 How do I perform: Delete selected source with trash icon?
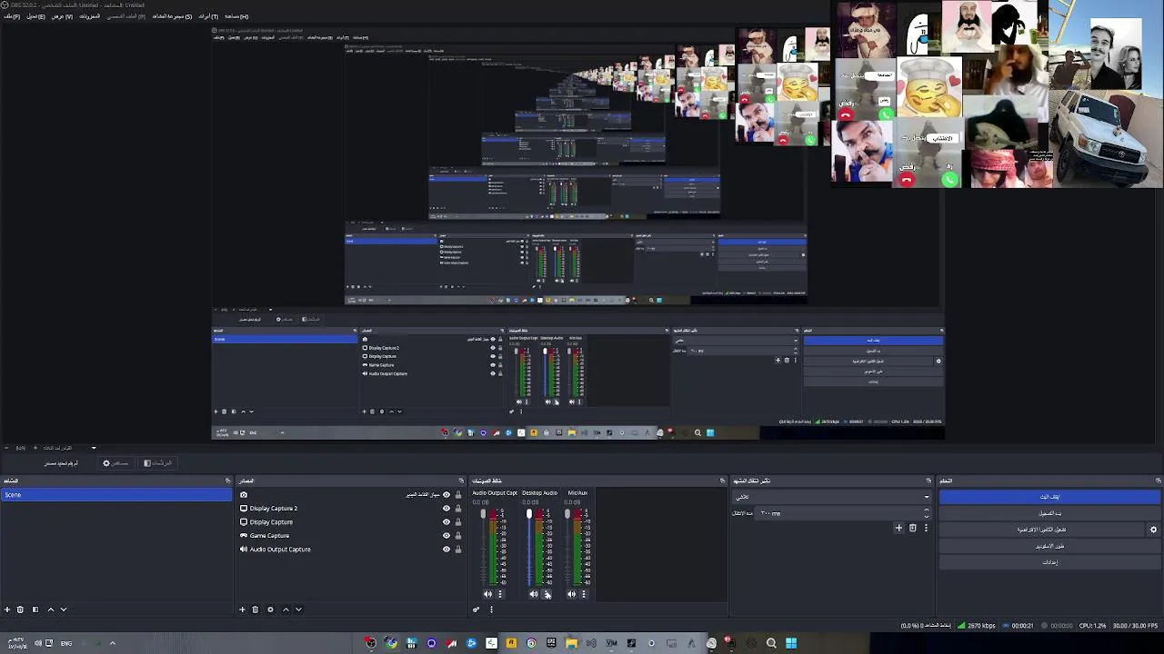pyautogui.click(x=256, y=609)
